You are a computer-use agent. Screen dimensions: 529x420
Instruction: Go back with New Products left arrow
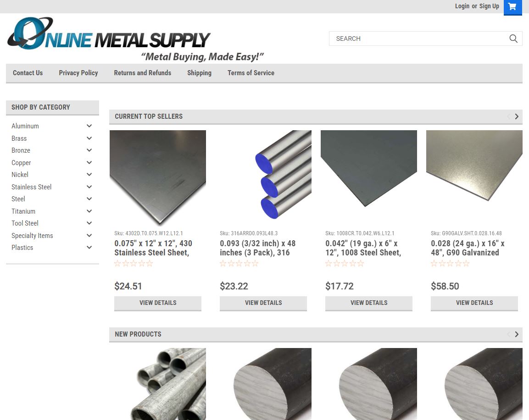tap(508, 334)
